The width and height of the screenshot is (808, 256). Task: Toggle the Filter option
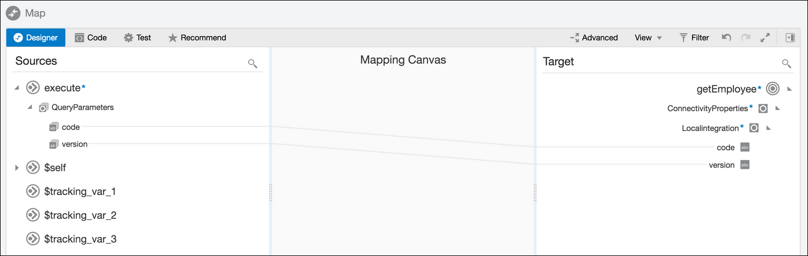click(694, 38)
